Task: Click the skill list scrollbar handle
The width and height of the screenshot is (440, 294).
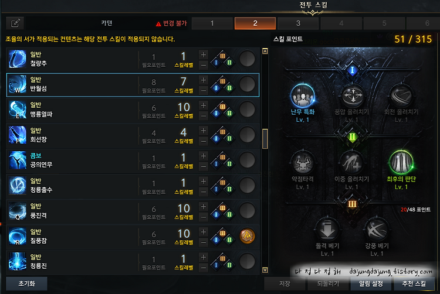Action: (x=265, y=139)
